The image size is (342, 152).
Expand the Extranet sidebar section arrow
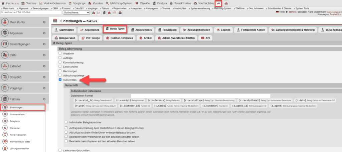(44, 66)
